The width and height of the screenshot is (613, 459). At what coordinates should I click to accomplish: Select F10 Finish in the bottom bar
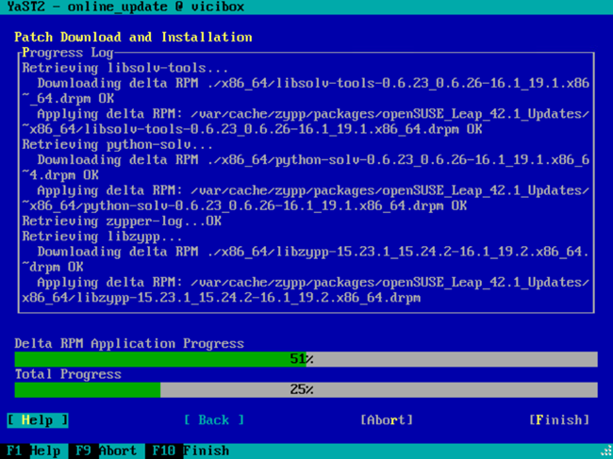coord(188,451)
